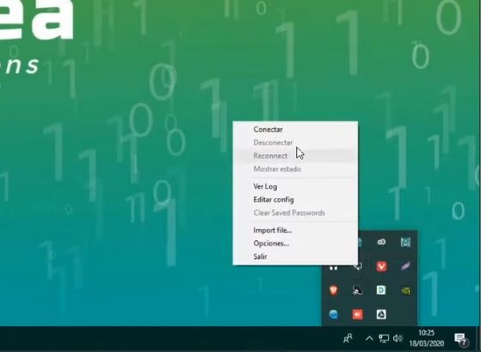Collapse the hidden icons tray chevron
Image resolution: width=481 pixels, height=352 pixels.
[x=369, y=338]
